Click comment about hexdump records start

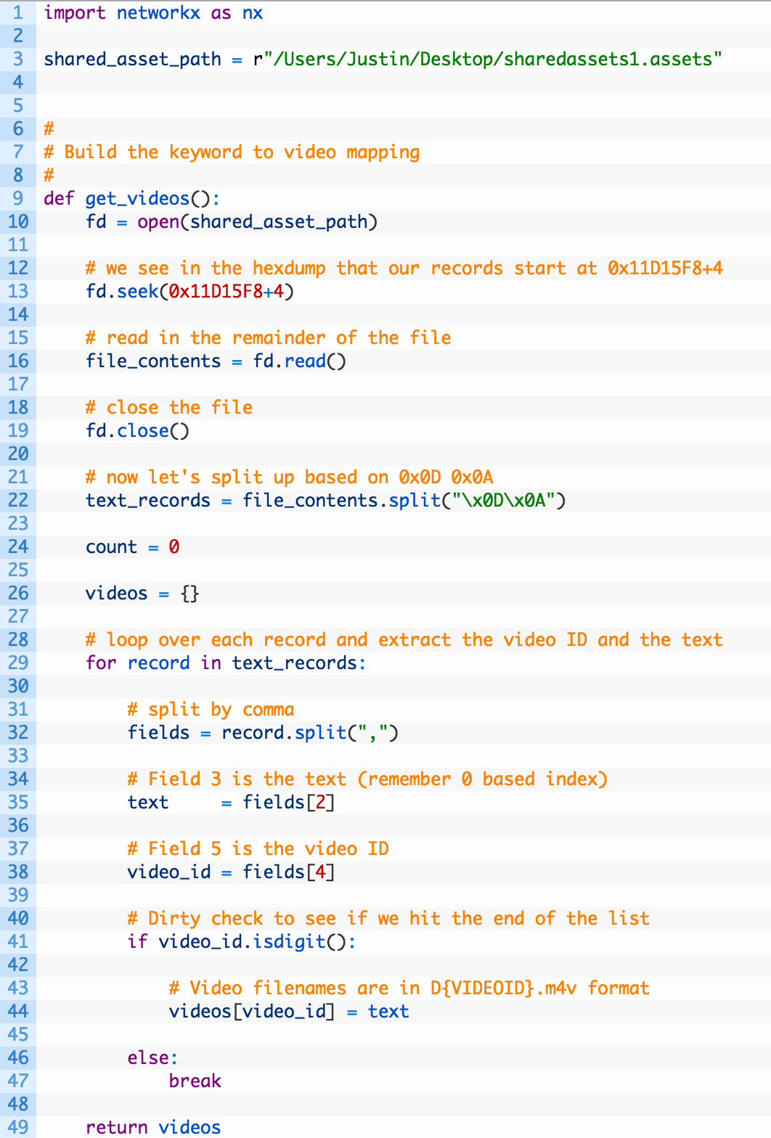(404, 269)
